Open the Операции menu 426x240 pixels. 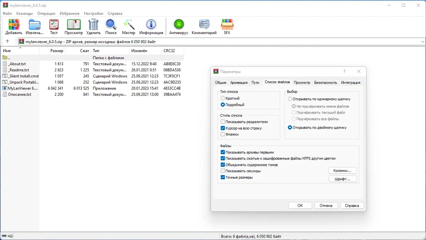click(47, 13)
